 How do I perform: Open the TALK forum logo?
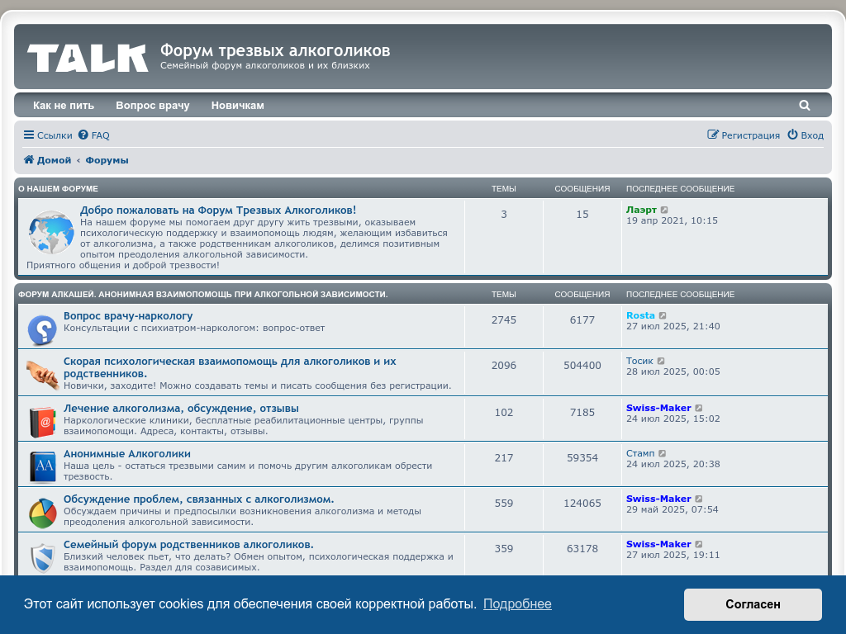tap(88, 58)
